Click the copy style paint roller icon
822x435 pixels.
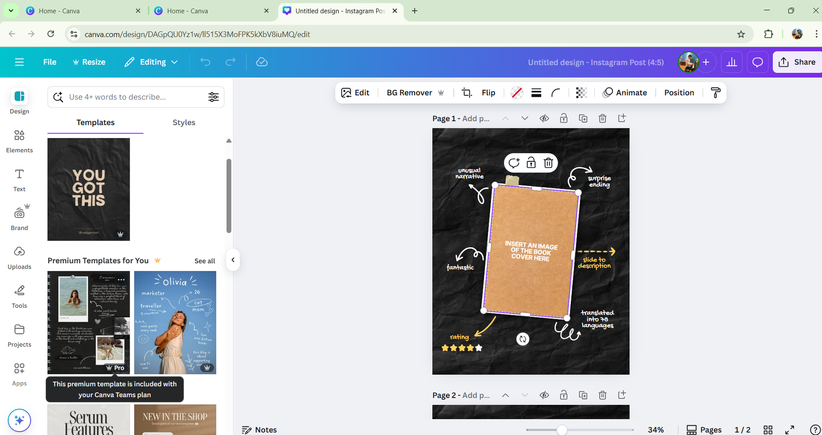coord(716,93)
